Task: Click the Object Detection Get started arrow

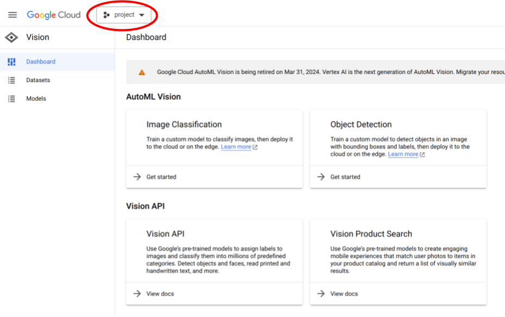Action: (321, 177)
